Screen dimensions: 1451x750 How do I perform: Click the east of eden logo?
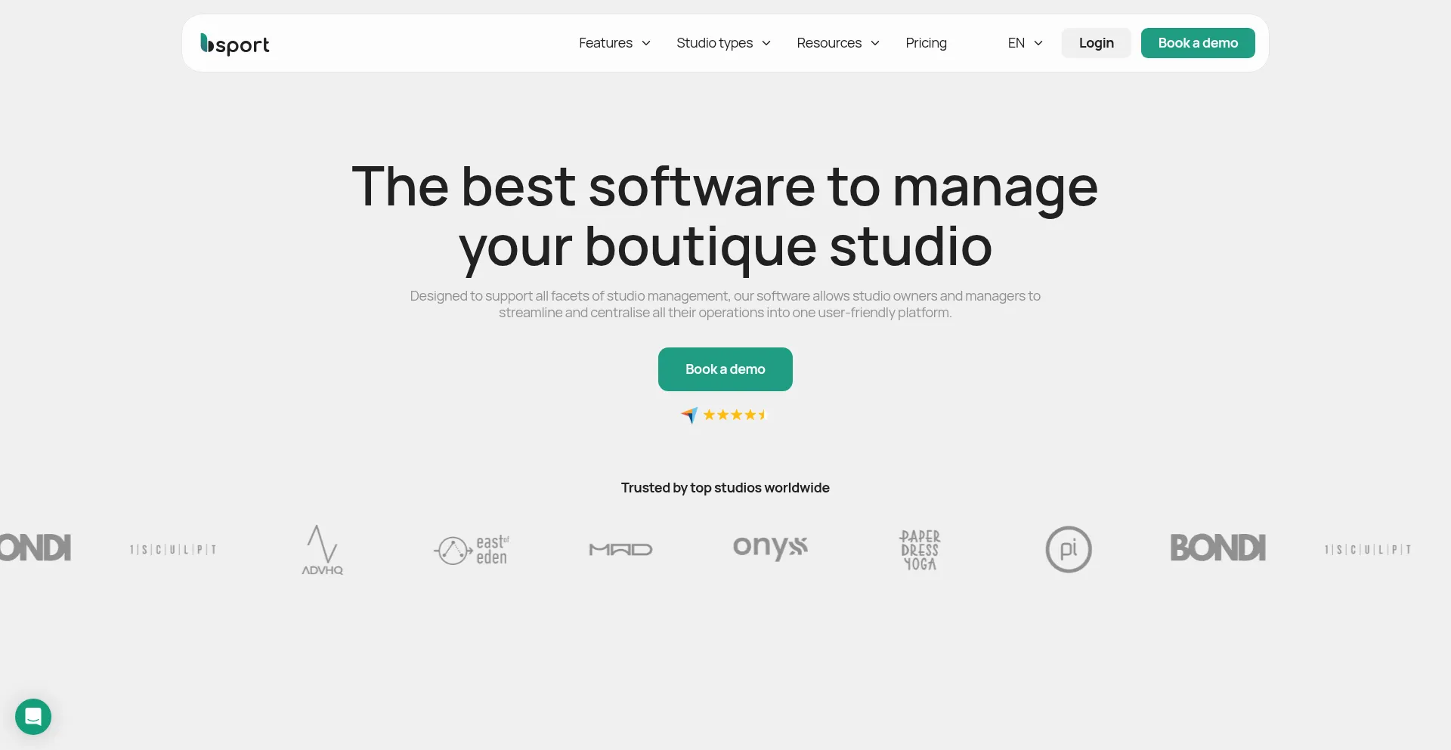(472, 550)
